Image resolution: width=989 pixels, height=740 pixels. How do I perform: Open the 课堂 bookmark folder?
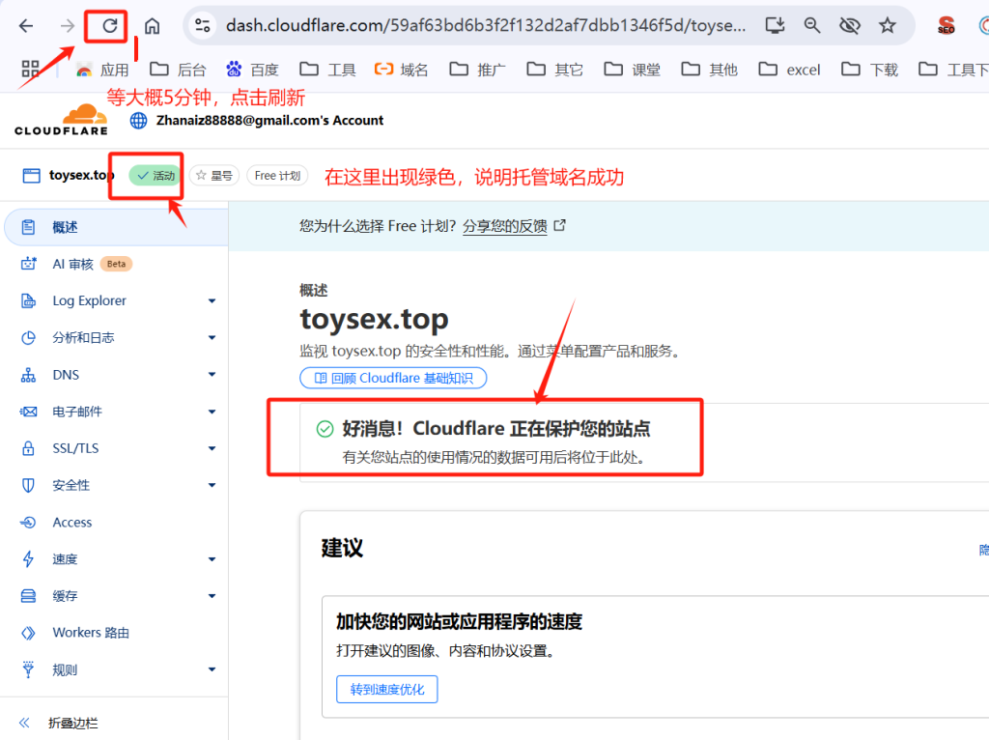click(632, 70)
